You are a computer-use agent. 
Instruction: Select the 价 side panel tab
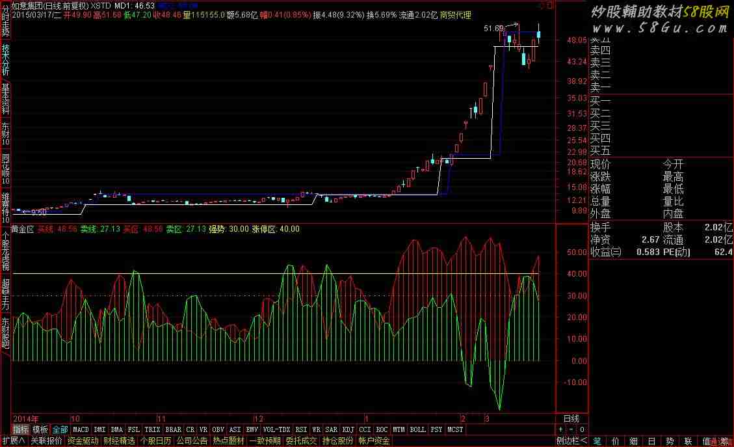point(616,441)
